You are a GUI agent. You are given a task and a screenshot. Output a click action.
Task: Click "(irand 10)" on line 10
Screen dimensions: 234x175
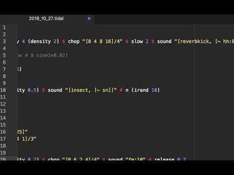point(146,90)
